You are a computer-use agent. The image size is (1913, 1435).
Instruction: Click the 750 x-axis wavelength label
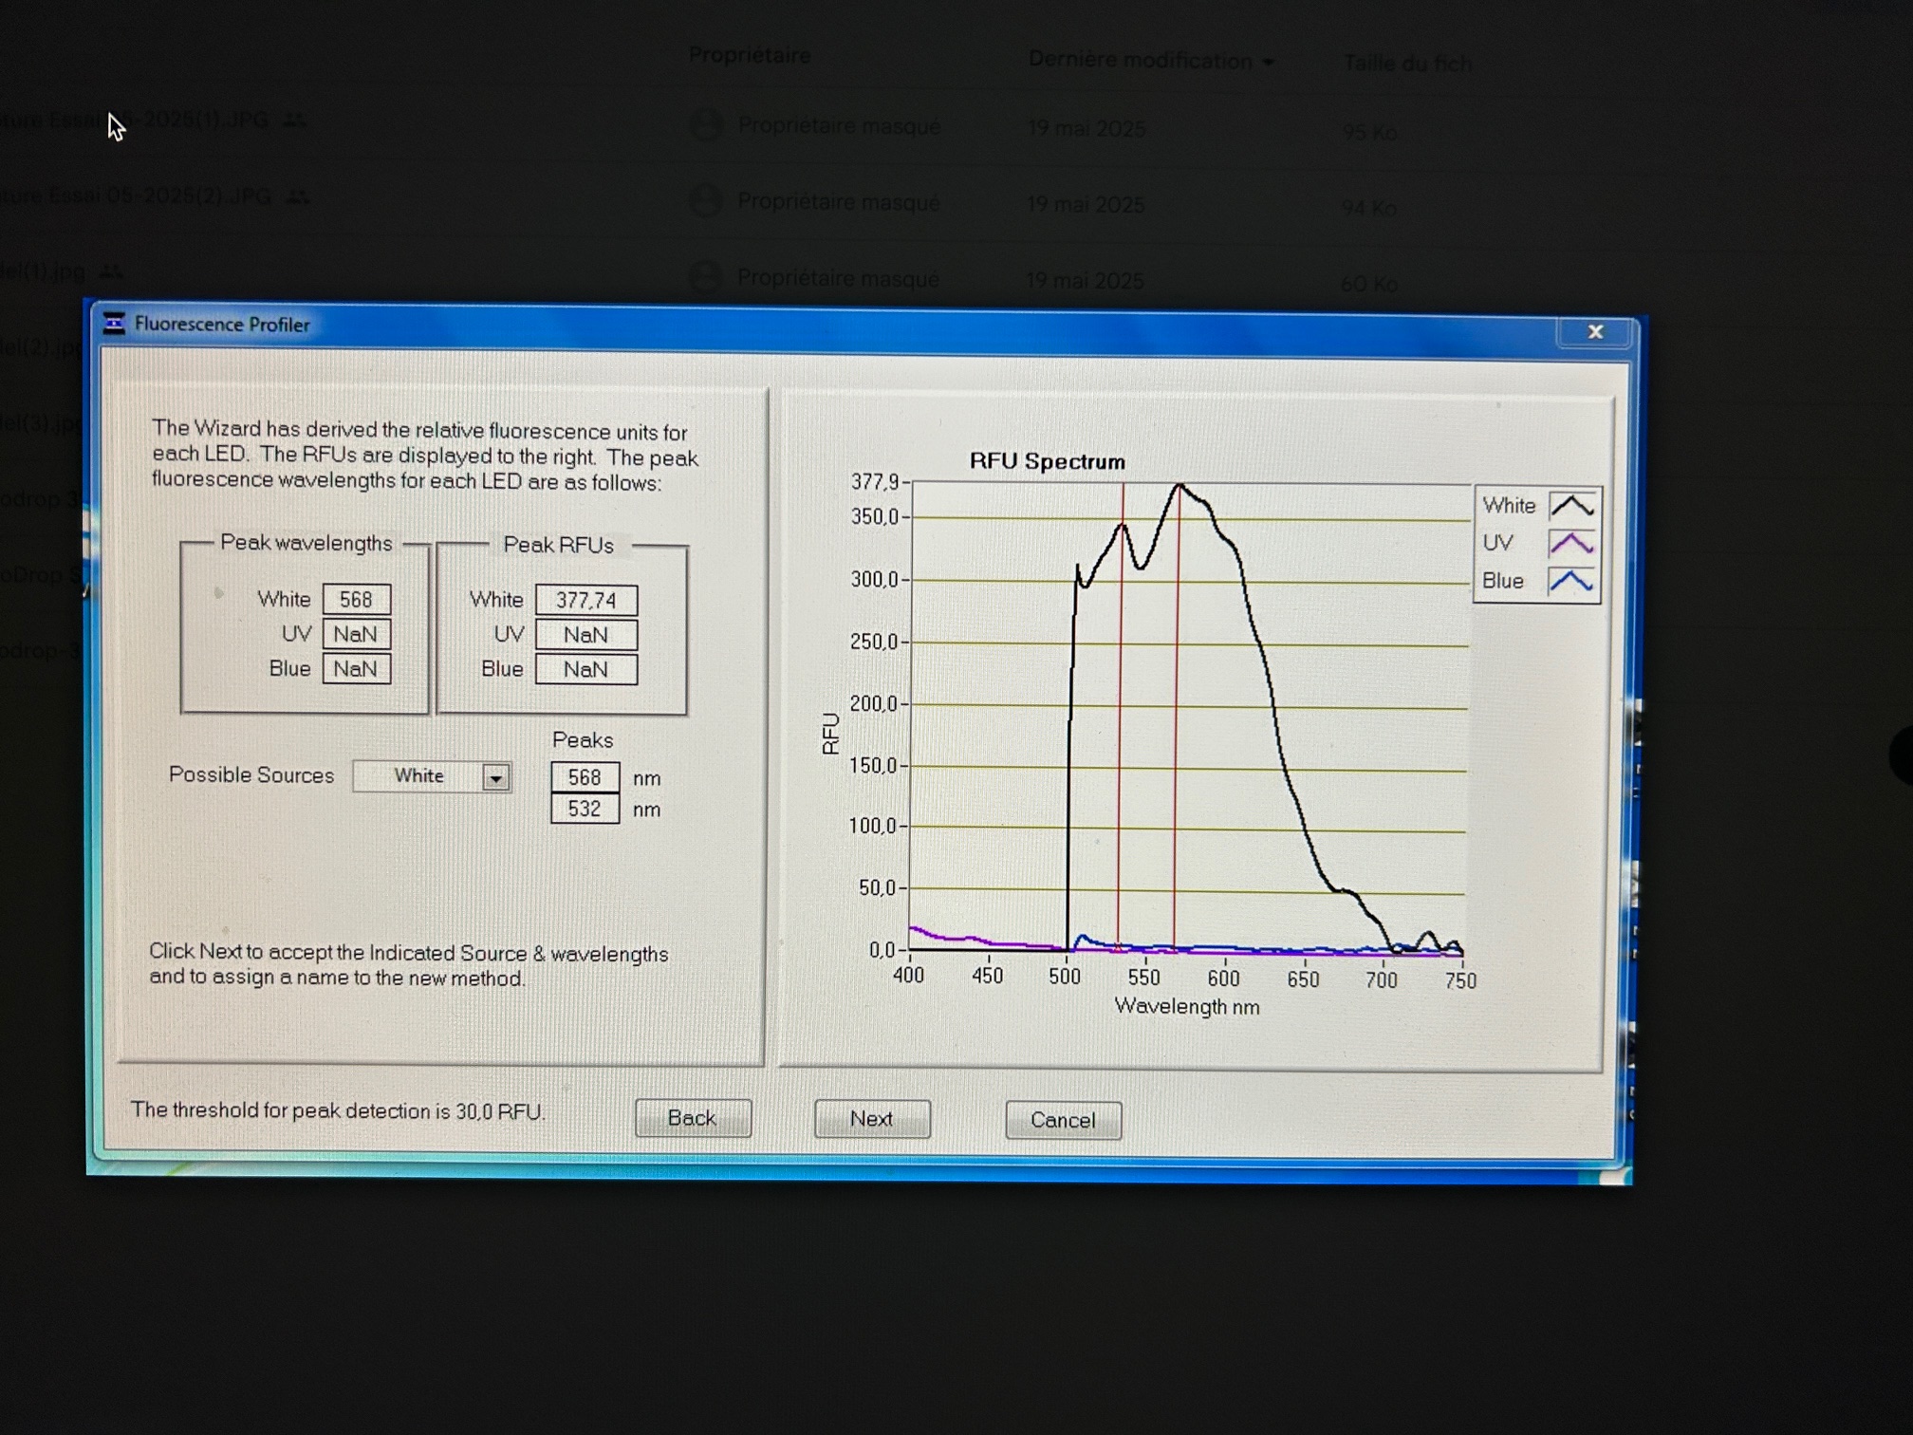(x=1460, y=980)
